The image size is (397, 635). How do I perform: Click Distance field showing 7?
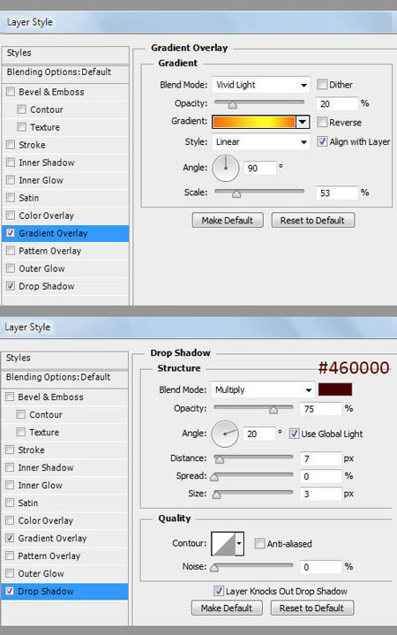point(320,458)
